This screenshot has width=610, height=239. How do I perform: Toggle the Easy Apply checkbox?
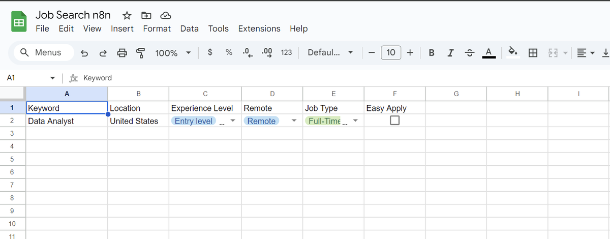click(394, 121)
